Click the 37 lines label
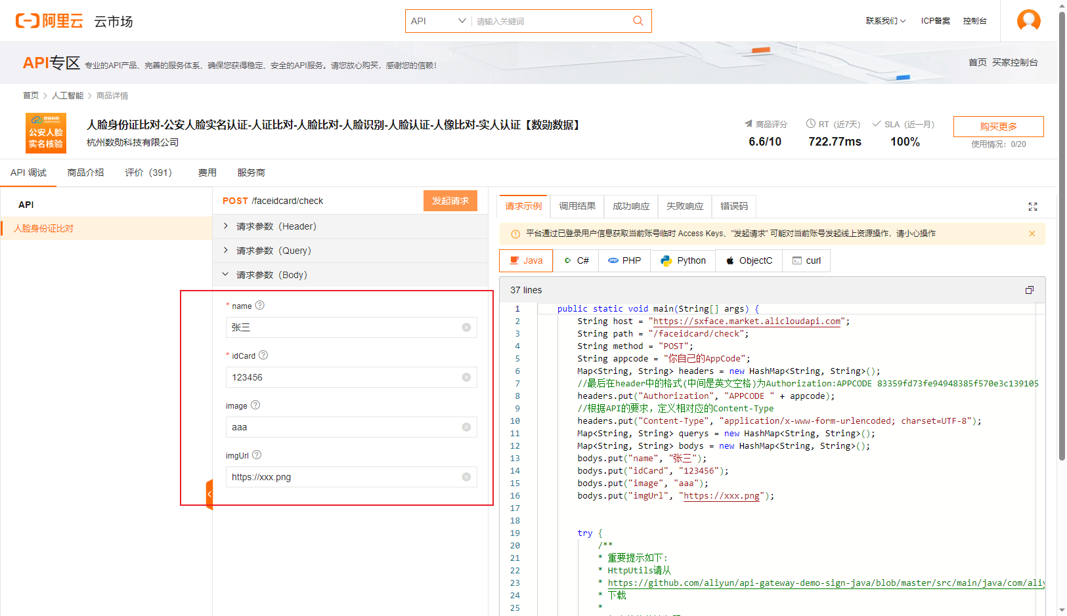The width and height of the screenshot is (1067, 616). (x=526, y=290)
